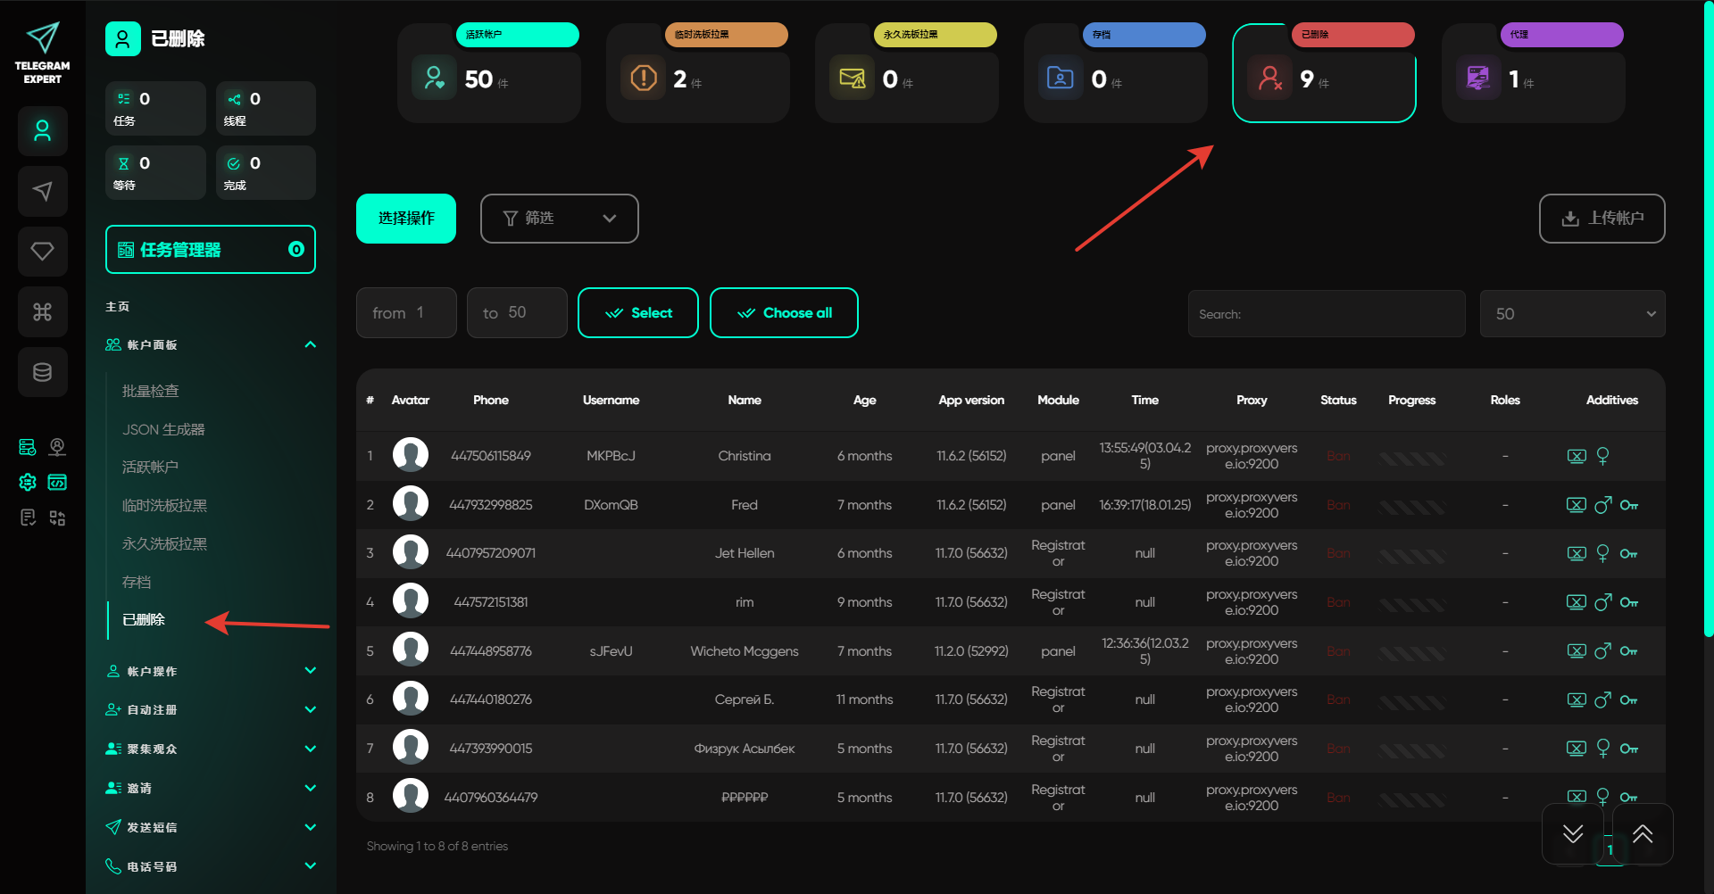Click the command symbol sidebar icon
The height and width of the screenshot is (894, 1714).
[x=42, y=311]
